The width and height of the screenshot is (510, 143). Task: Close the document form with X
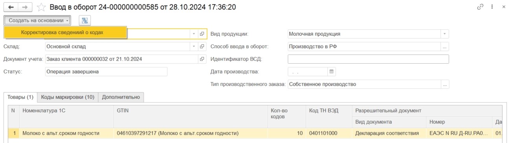tap(503, 7)
